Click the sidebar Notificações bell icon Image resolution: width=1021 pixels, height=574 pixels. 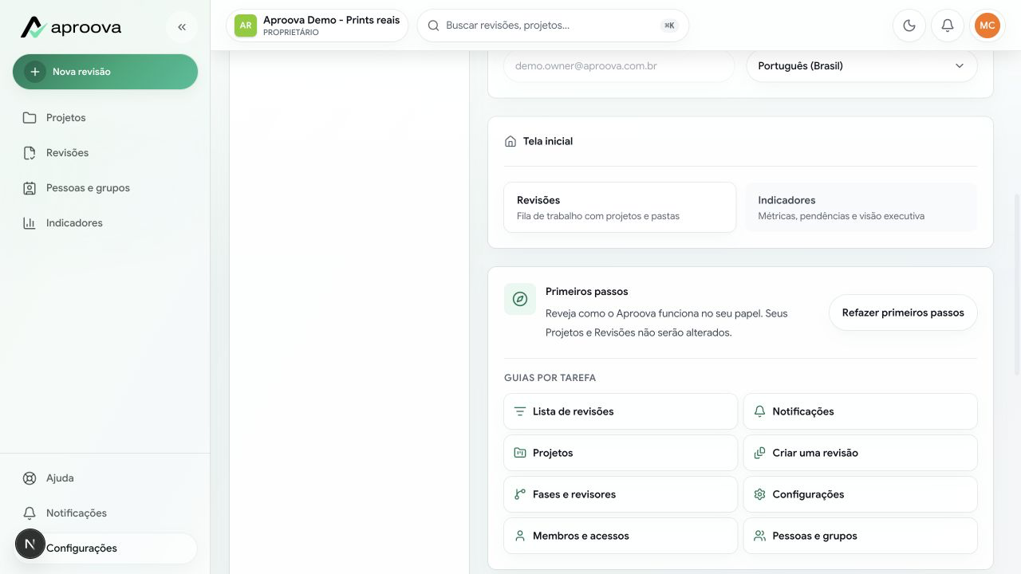tap(30, 513)
